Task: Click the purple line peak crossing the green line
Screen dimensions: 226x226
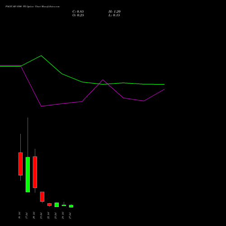Action: click(103, 80)
